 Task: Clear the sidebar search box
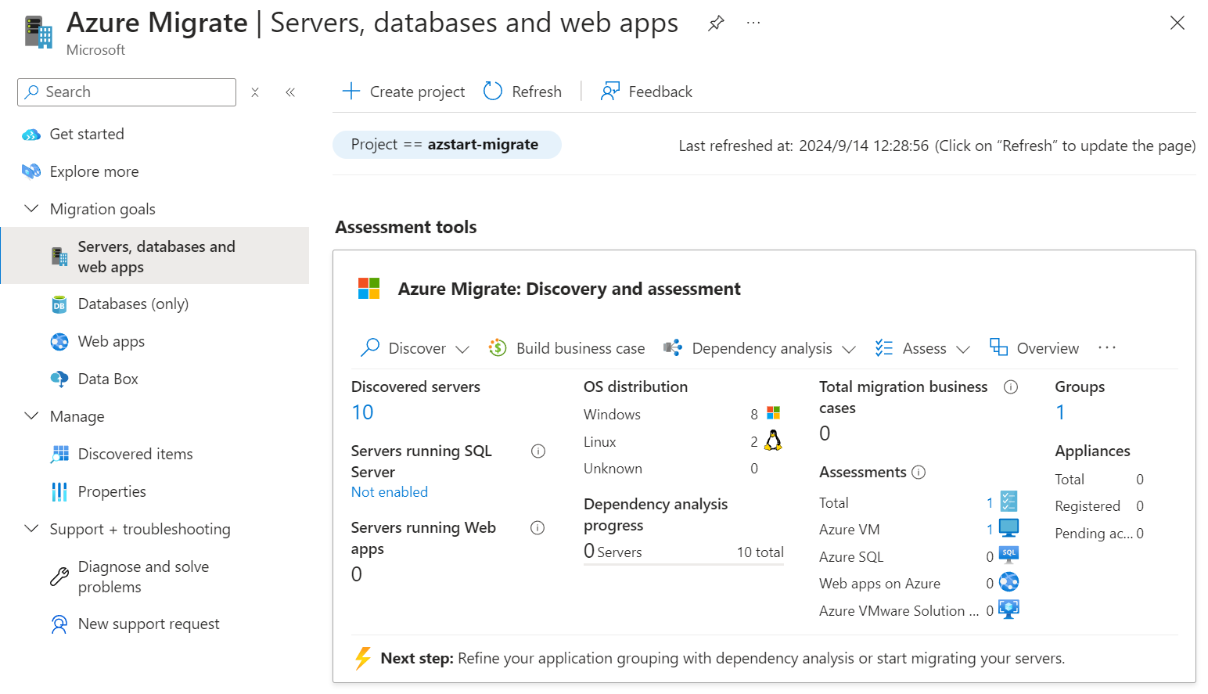[255, 92]
